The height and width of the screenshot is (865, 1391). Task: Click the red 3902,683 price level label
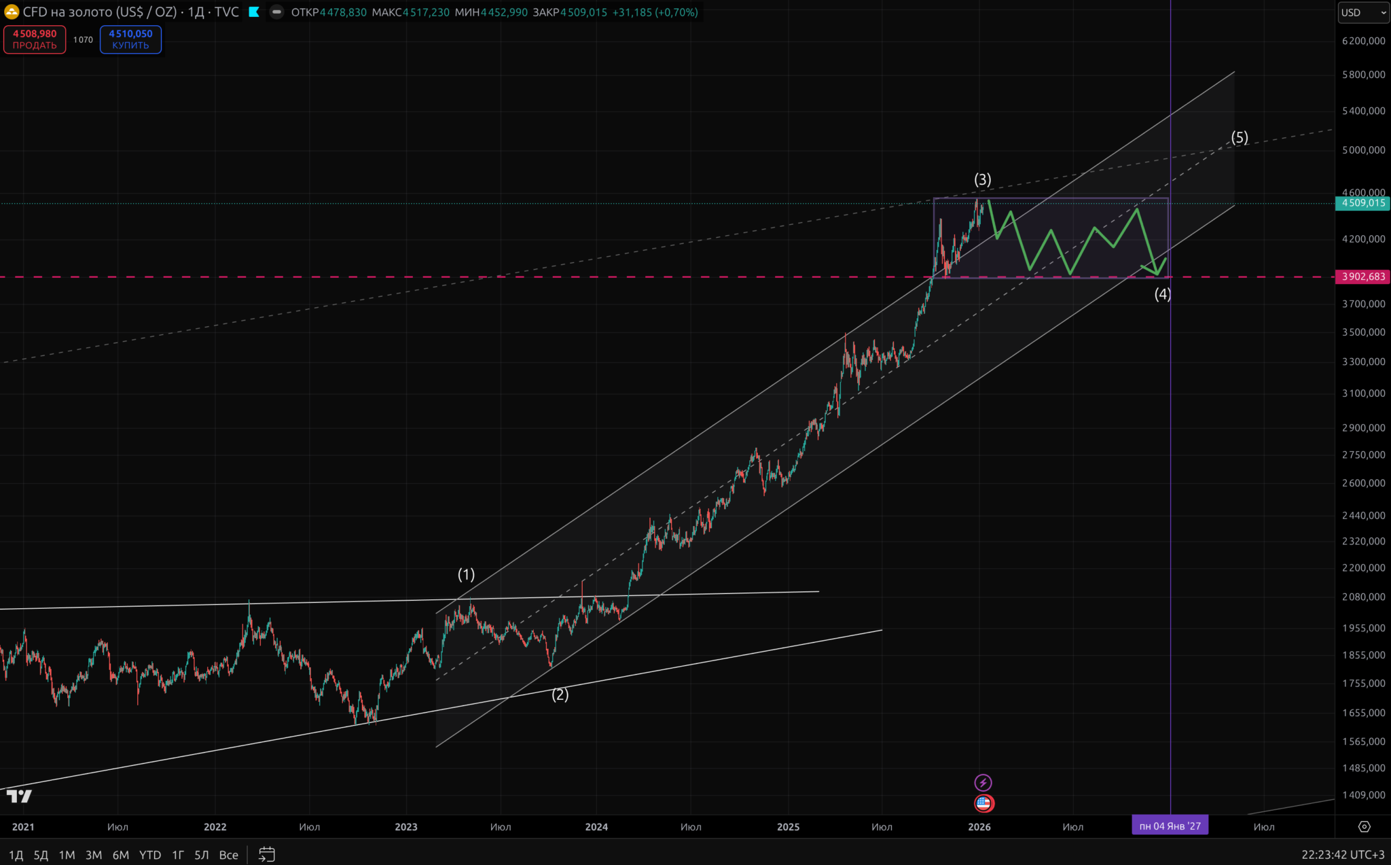tap(1362, 277)
